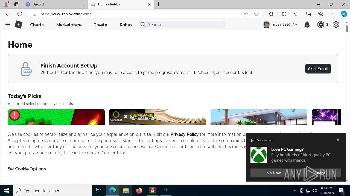350x196 pixels.
Task: Open Edge tab actions menu icon
Action: 16,4
